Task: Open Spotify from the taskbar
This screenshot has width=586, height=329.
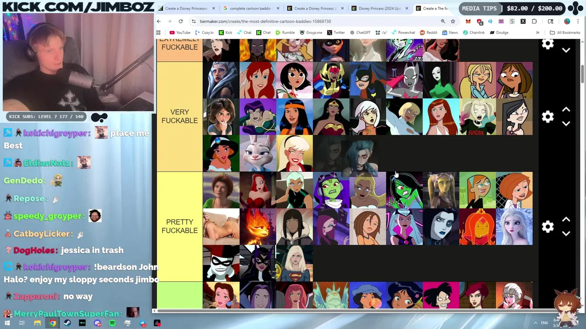Action: pos(112,323)
